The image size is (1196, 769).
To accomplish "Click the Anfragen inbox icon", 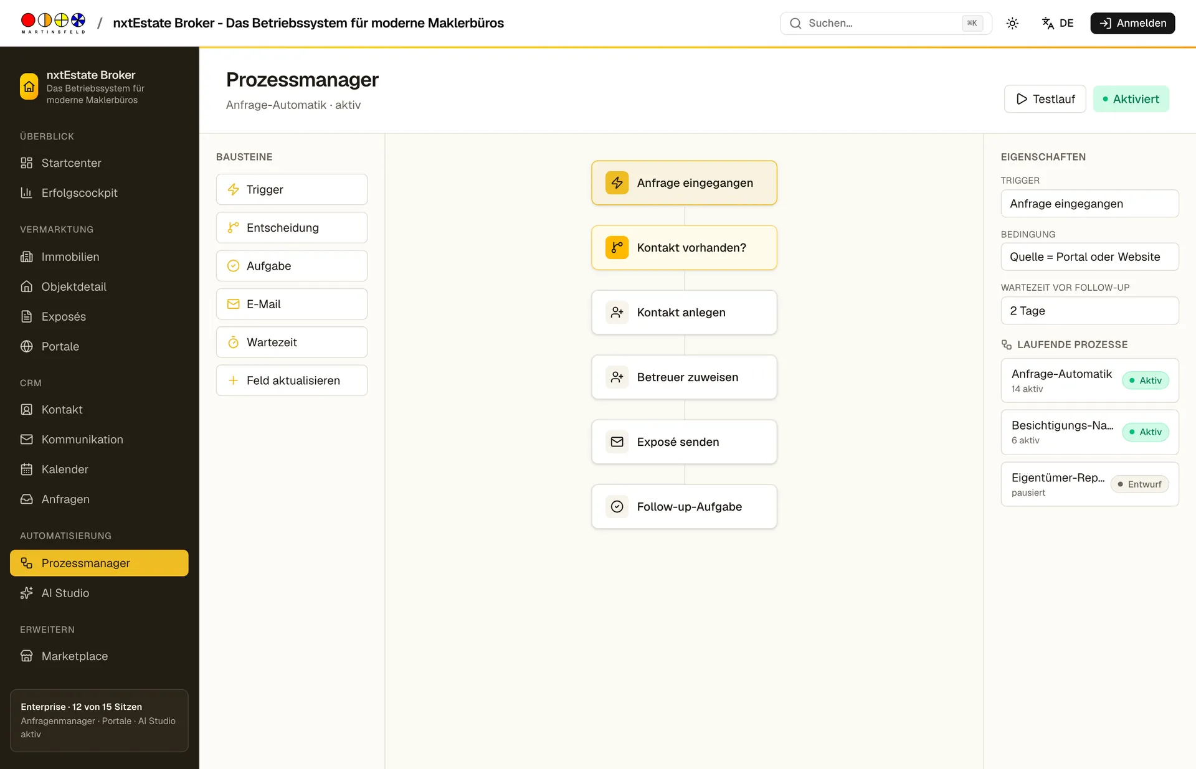I will [26, 499].
